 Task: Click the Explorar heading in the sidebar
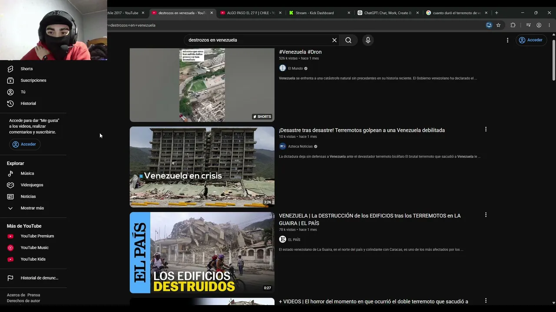coord(15,163)
